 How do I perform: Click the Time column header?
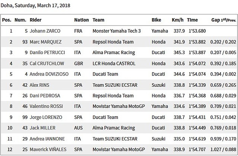(192, 20)
